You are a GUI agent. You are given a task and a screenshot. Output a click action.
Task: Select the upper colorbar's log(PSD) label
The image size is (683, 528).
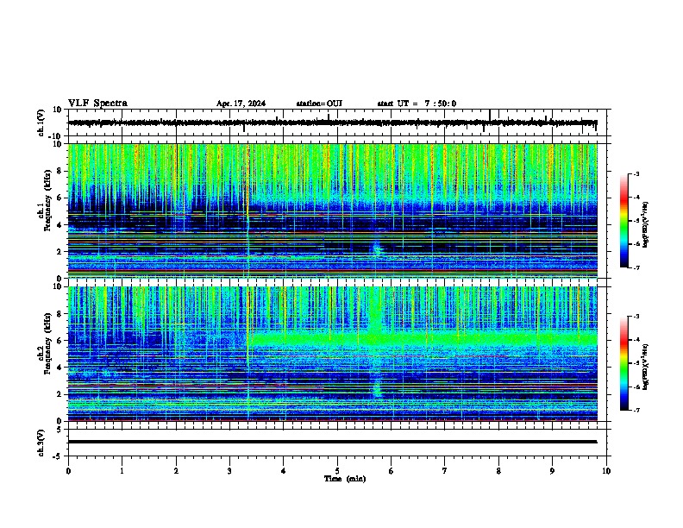pos(646,225)
